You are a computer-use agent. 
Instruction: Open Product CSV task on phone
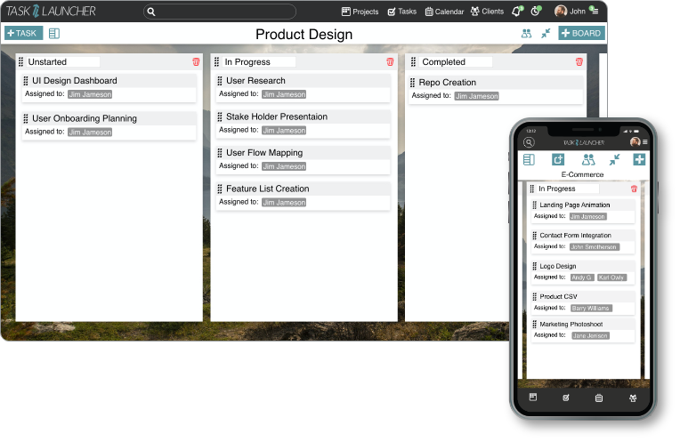583,302
